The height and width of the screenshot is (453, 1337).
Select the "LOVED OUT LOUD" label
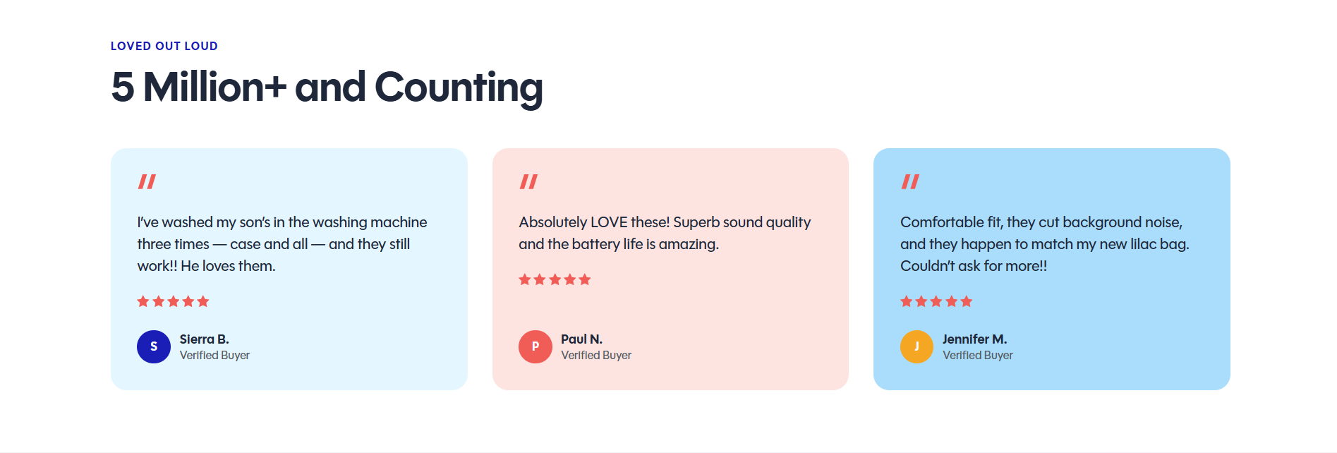pos(164,46)
